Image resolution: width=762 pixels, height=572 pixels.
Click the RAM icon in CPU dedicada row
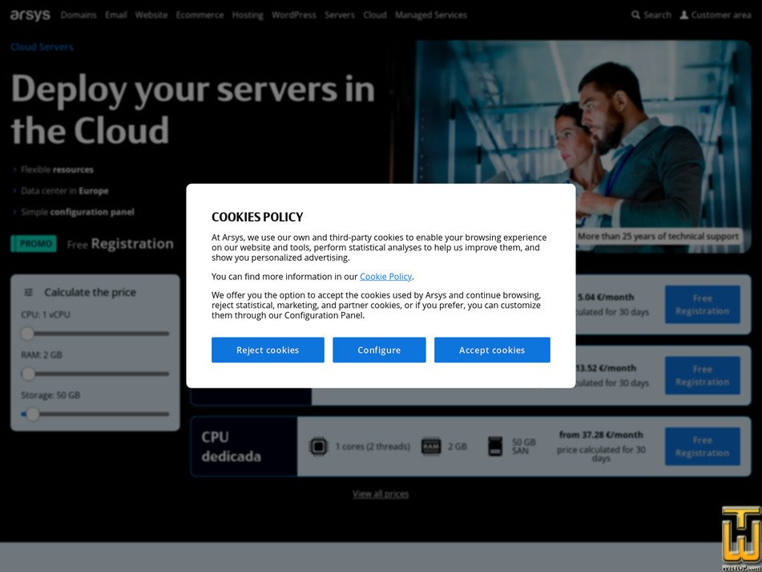(430, 446)
